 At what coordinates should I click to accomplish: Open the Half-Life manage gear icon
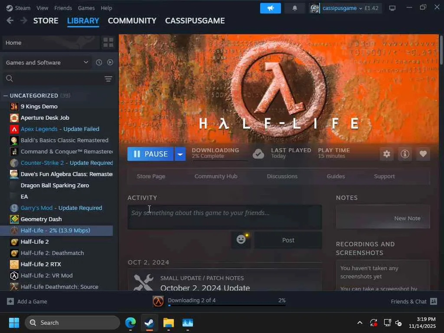click(x=386, y=154)
